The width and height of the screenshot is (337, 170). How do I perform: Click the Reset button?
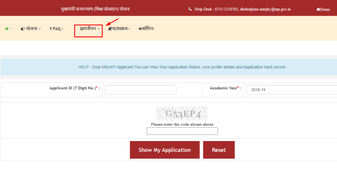click(x=219, y=150)
